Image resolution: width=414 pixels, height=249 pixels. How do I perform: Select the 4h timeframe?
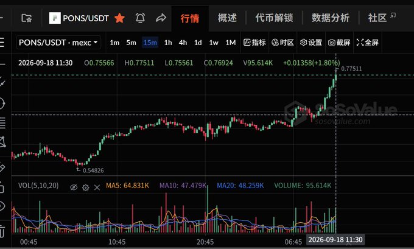click(183, 43)
